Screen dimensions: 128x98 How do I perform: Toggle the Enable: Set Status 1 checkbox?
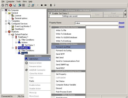point(50,13)
